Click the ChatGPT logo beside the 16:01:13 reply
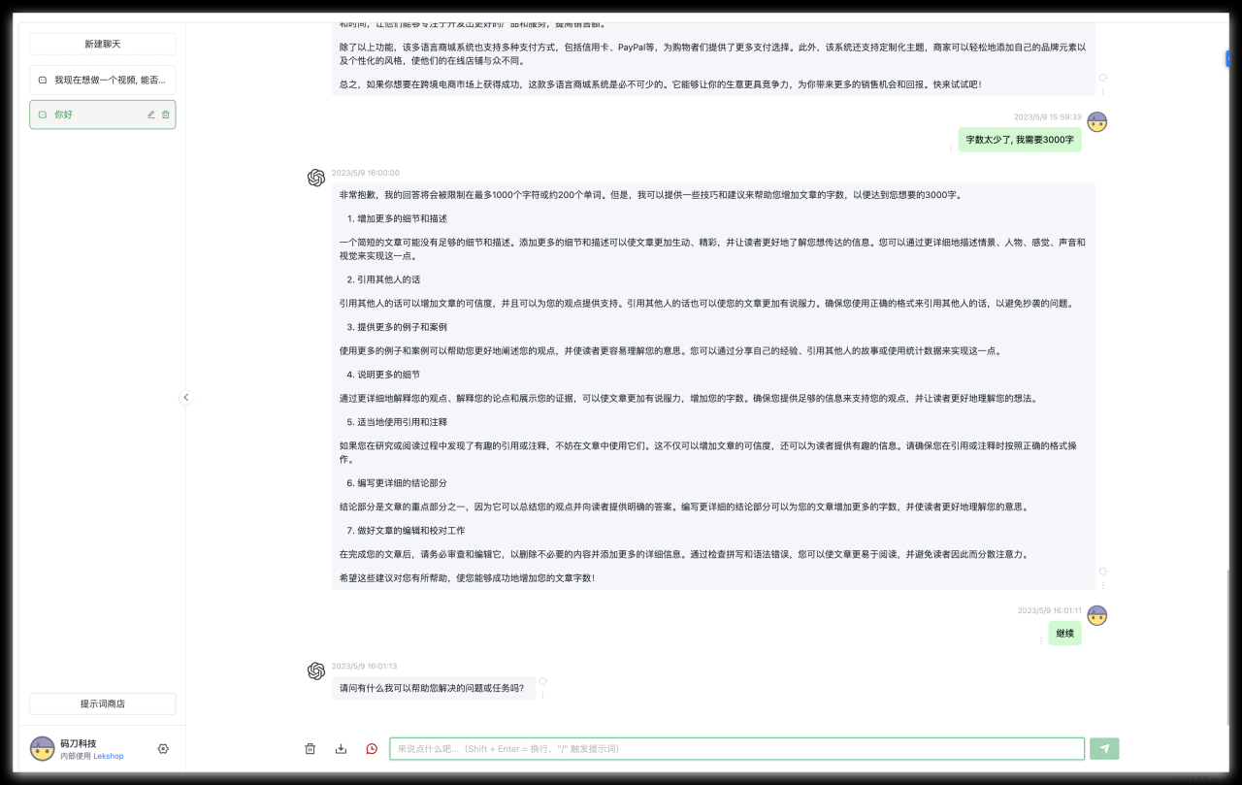This screenshot has height=785, width=1242. 316,671
